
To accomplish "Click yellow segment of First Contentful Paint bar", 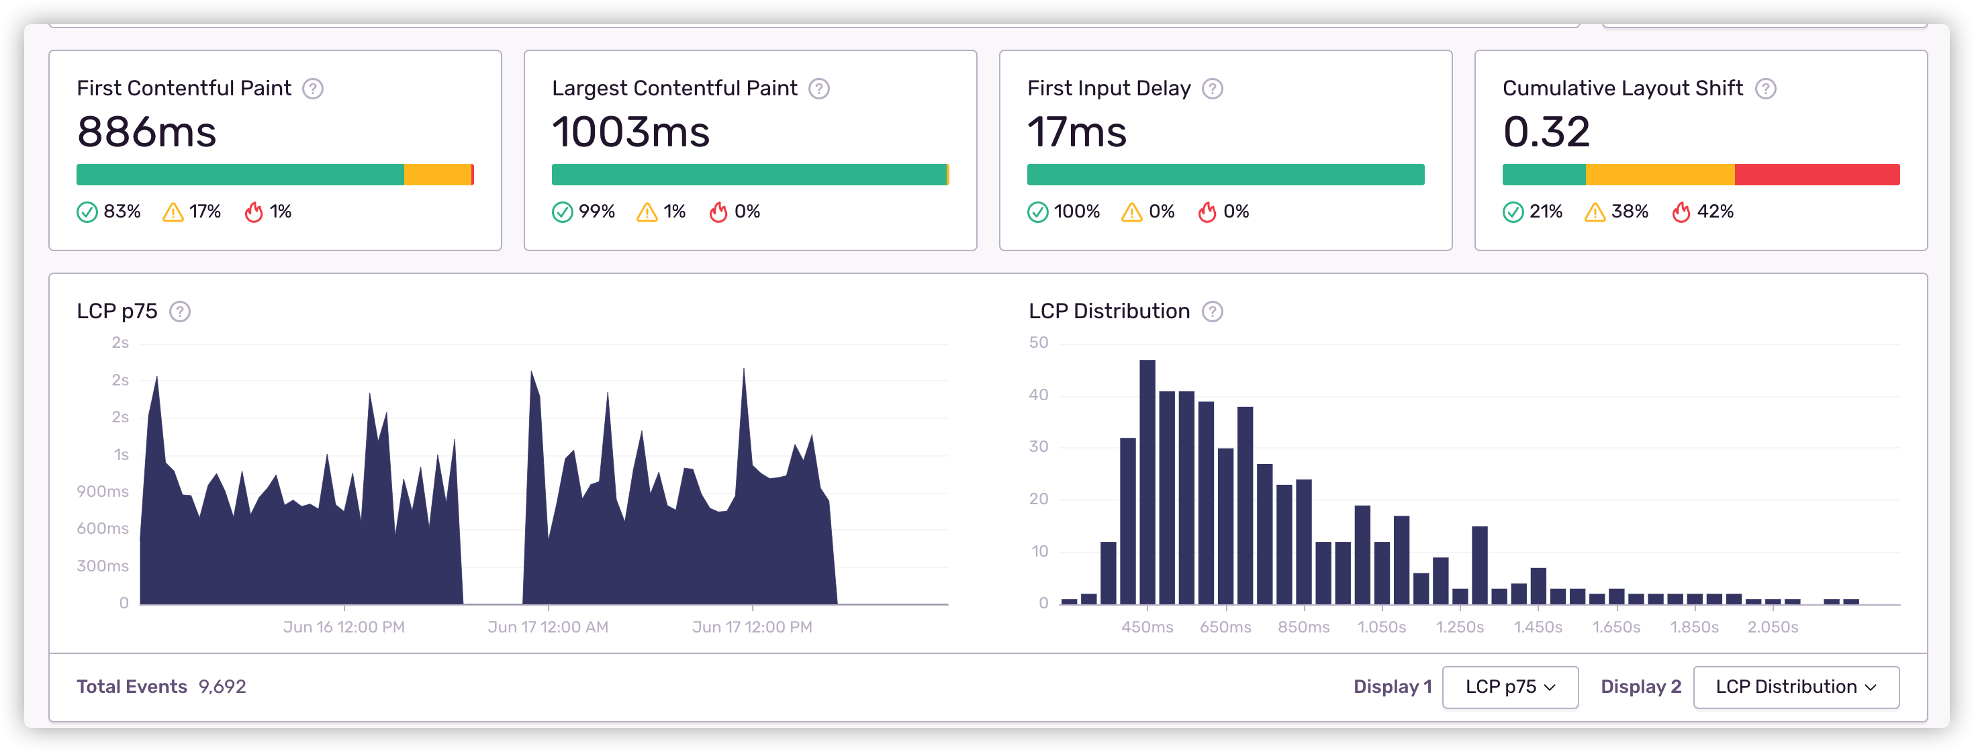I will (x=437, y=175).
